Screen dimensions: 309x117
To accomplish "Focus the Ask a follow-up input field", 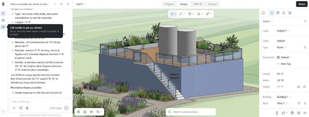I will 40,102.
